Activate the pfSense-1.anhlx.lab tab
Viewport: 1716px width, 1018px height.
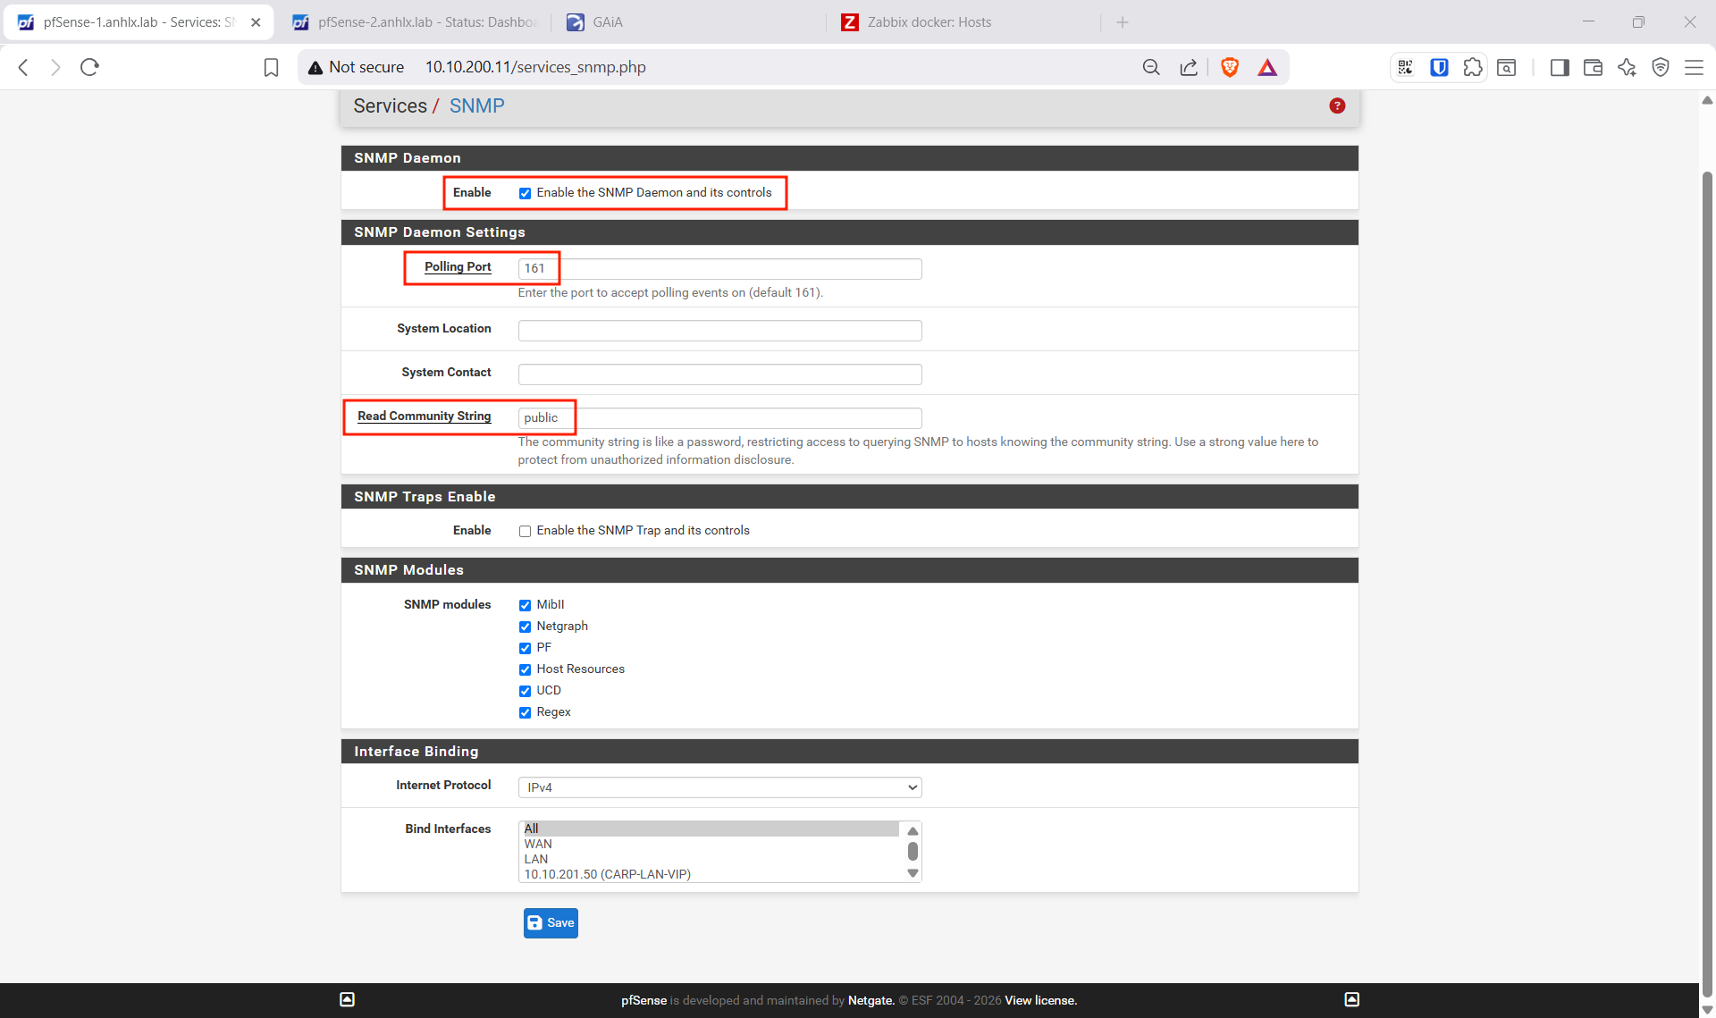(139, 22)
